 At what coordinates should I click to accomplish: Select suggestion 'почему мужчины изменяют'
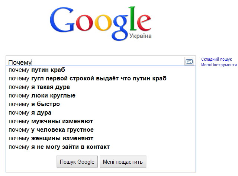(51, 121)
